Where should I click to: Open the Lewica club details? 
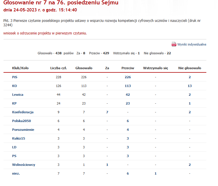(18, 95)
